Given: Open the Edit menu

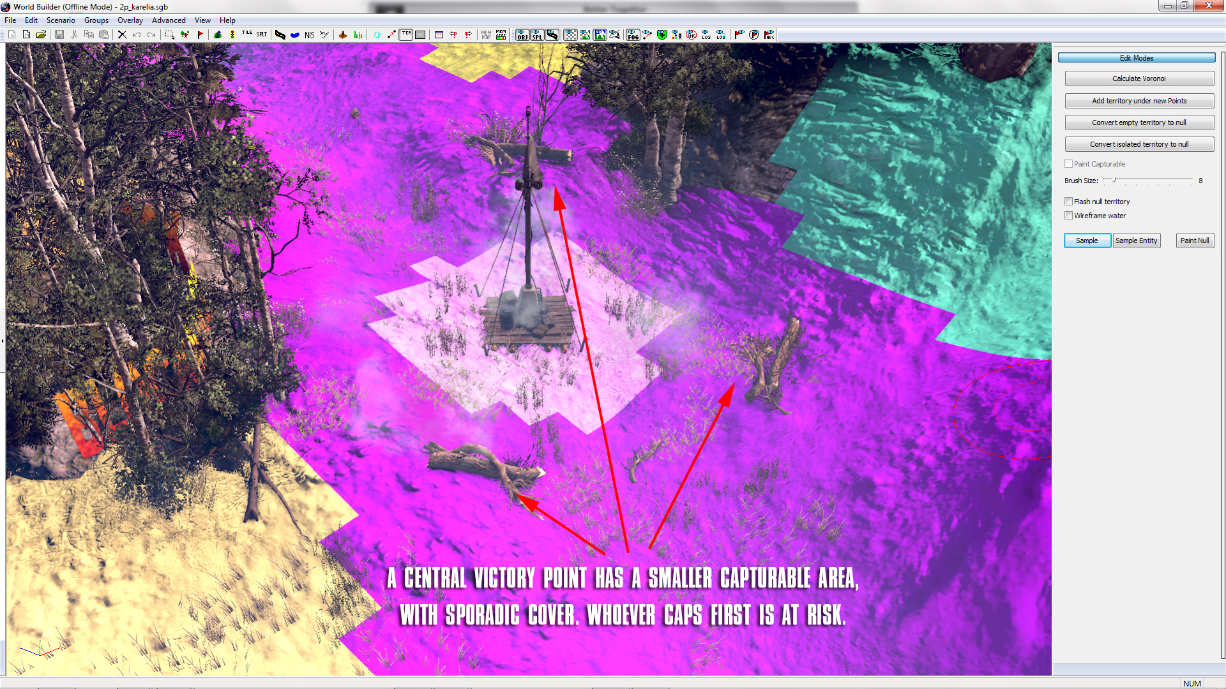Looking at the screenshot, I should pyautogui.click(x=31, y=20).
